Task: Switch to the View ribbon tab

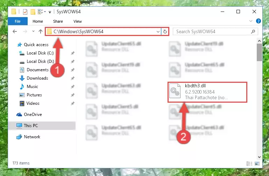Action: pos(78,21)
